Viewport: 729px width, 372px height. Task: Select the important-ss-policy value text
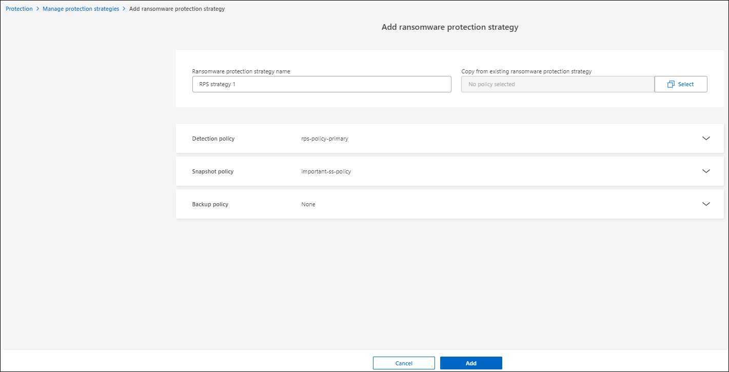click(x=326, y=171)
